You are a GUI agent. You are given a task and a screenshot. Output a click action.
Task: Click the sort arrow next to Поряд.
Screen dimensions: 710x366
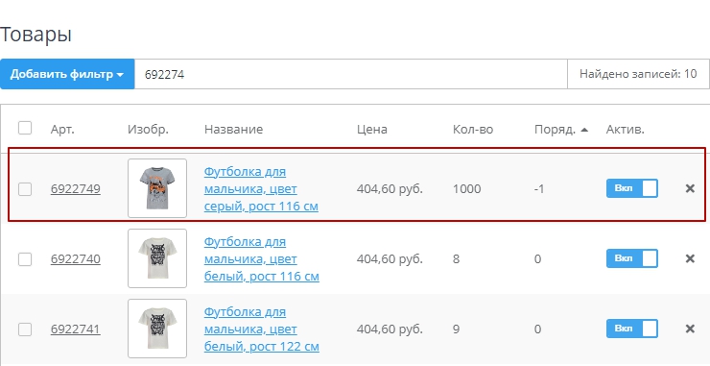(584, 130)
